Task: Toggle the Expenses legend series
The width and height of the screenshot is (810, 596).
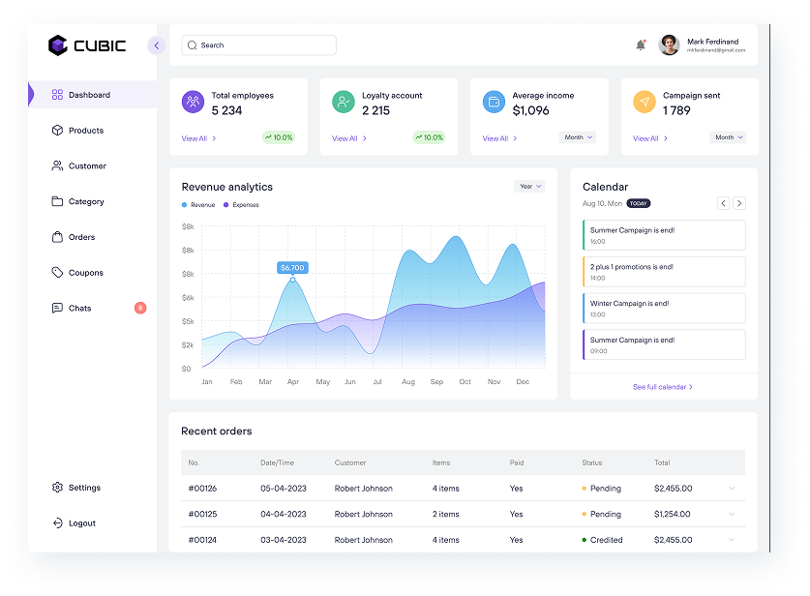Action: pyautogui.click(x=241, y=205)
